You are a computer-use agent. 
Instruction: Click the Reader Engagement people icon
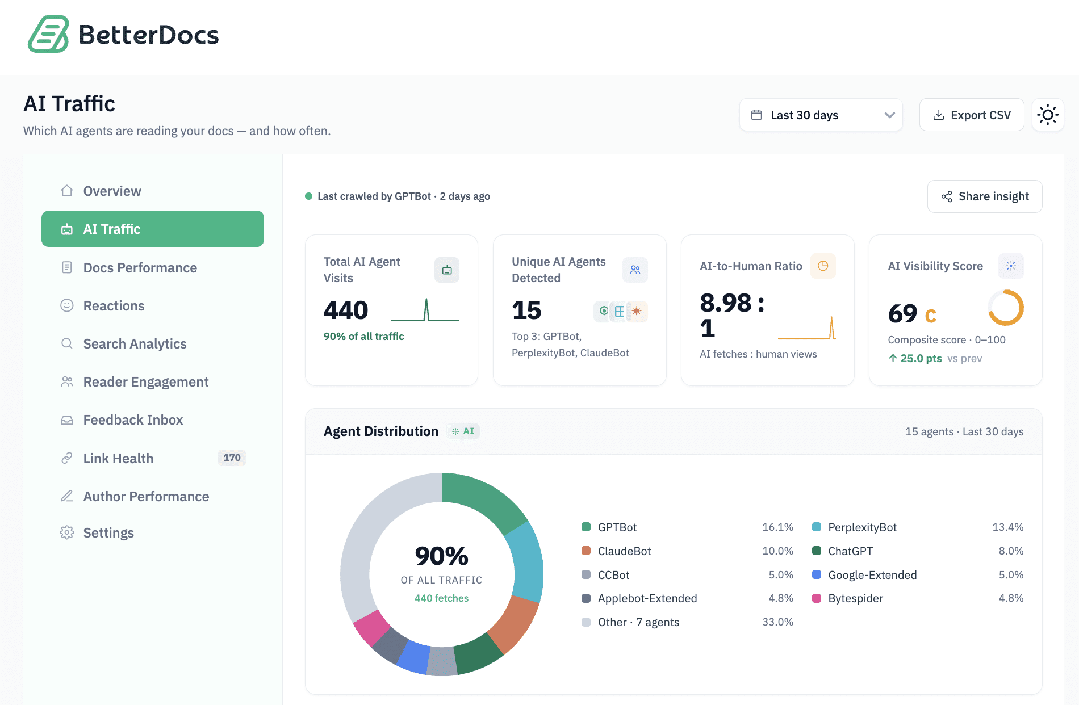[67, 381]
